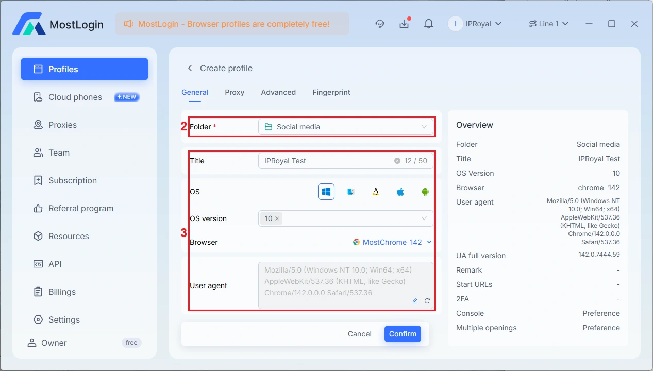Click the NEW badge on Cloud phones
This screenshot has width=653, height=371.
(127, 97)
